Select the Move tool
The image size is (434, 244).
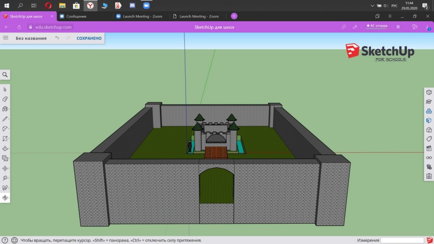[x=5, y=168]
